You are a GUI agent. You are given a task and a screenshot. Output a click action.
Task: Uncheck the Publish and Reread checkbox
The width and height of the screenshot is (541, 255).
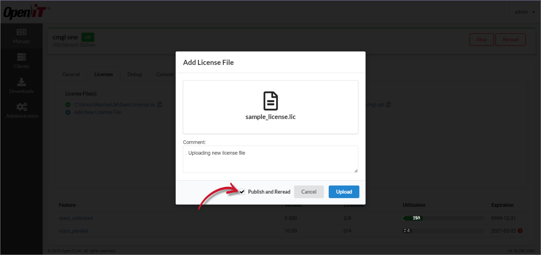(x=242, y=192)
